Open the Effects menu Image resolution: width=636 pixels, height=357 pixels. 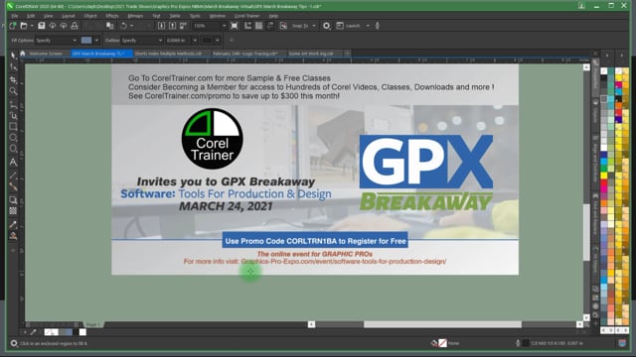(x=112, y=16)
